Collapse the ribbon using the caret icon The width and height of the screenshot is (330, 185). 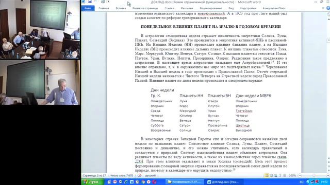[323, 8]
